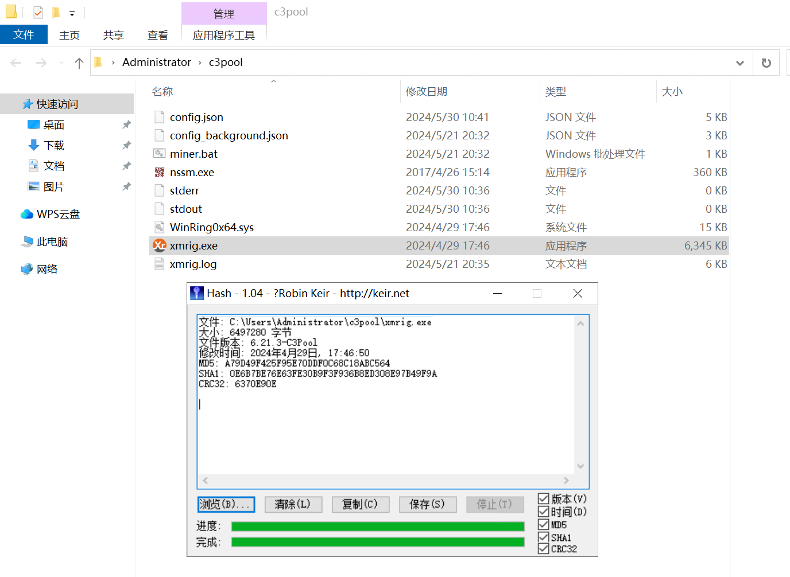Click the 保存(S) save button
This screenshot has height=577, width=790.
[428, 504]
